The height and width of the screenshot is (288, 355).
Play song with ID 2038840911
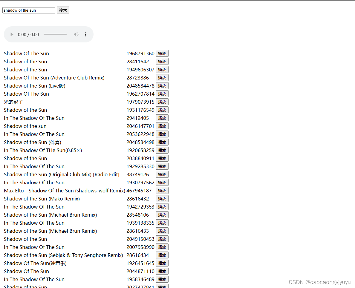(x=162, y=159)
